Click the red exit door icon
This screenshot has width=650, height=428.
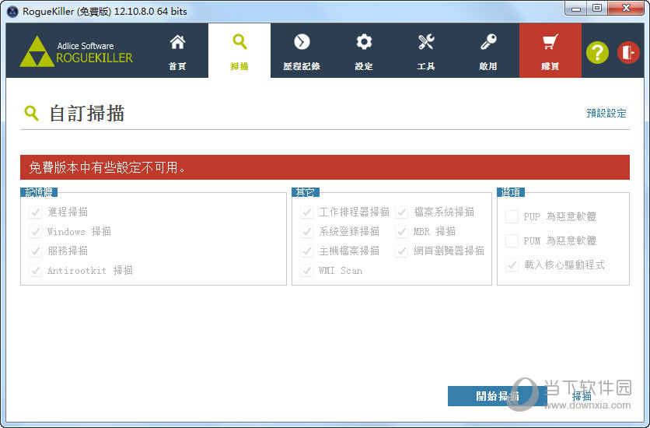(x=628, y=53)
